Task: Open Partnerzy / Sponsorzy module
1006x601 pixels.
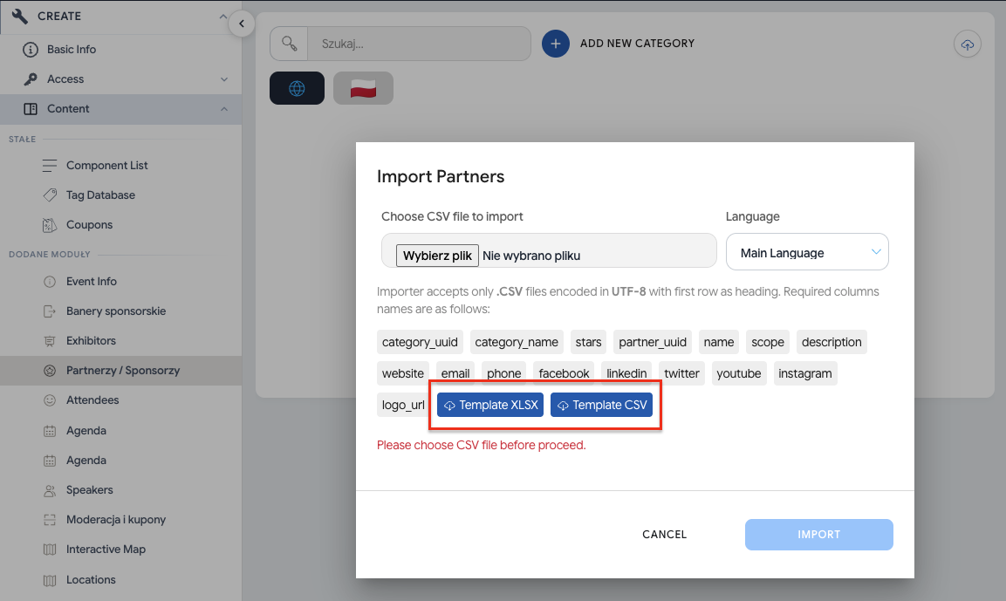Action: (122, 371)
